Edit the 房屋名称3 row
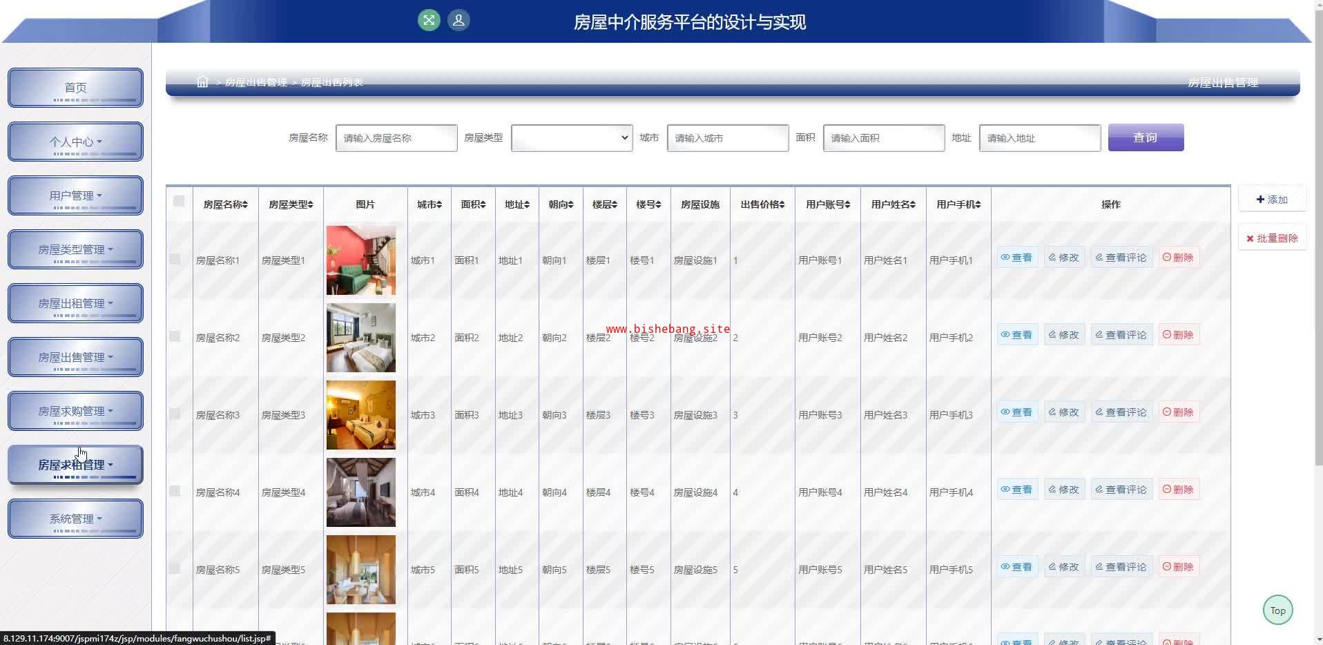Screen dimensions: 1323x645 coord(1064,412)
